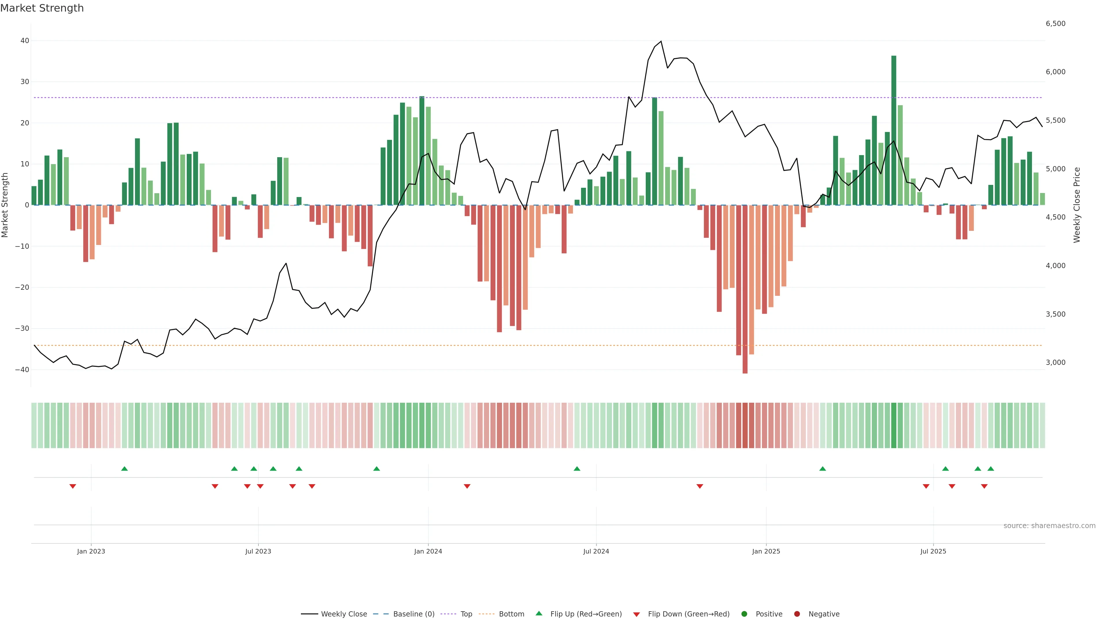Click the Market Strength chart title

click(42, 8)
